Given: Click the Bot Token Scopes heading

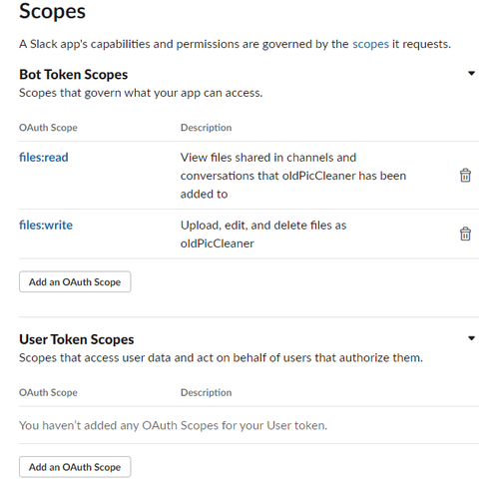Looking at the screenshot, I should [73, 75].
